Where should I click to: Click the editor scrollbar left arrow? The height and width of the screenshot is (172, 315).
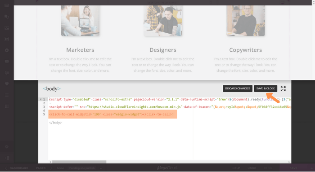(x=50, y=162)
